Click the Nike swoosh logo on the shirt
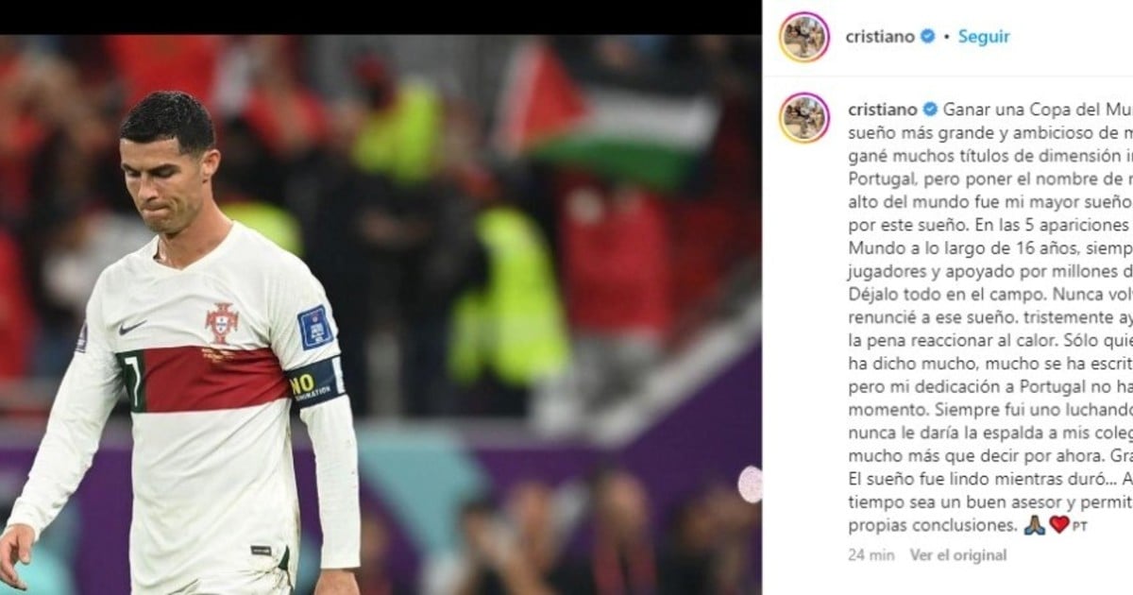Screen dimensions: 1133x595 (131, 328)
